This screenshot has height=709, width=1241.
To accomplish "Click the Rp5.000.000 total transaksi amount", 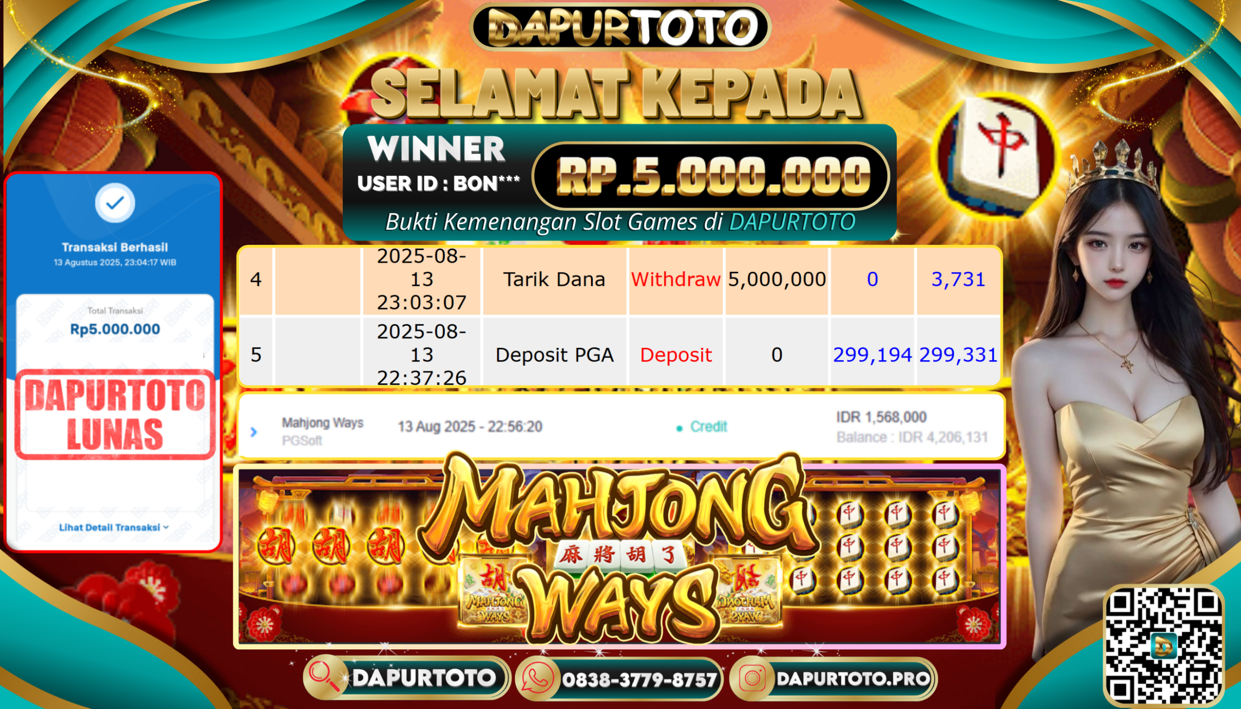I will coord(115,329).
